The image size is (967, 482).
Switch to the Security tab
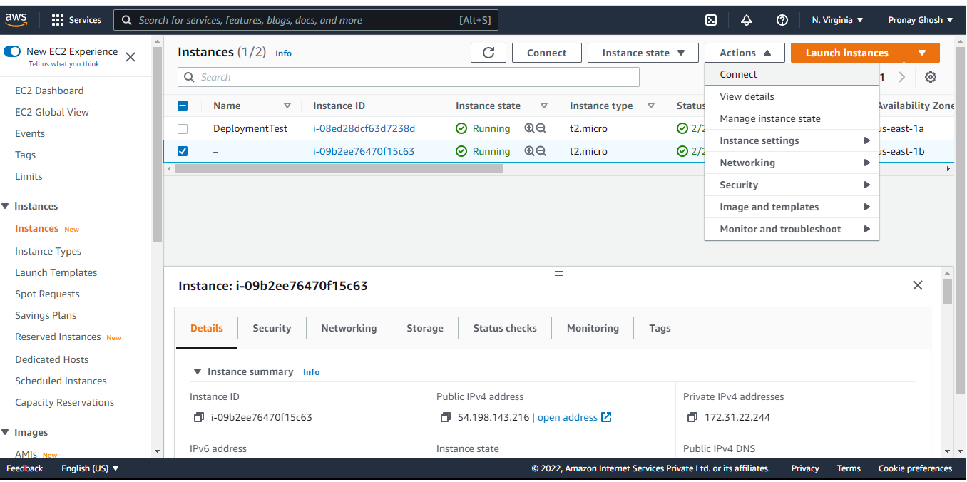(x=272, y=328)
